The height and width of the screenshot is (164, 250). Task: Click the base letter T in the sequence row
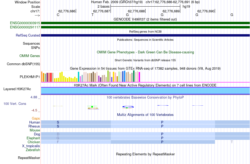pyautogui.click(x=93, y=15)
